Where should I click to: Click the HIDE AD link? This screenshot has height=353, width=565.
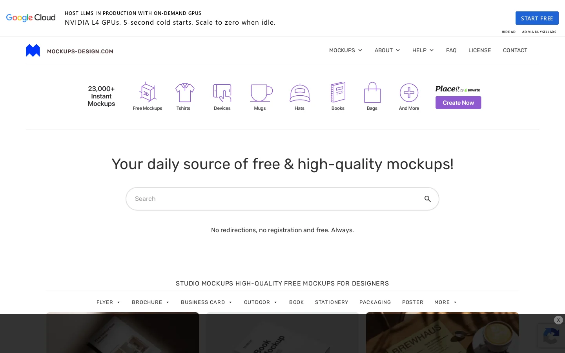coord(508,32)
